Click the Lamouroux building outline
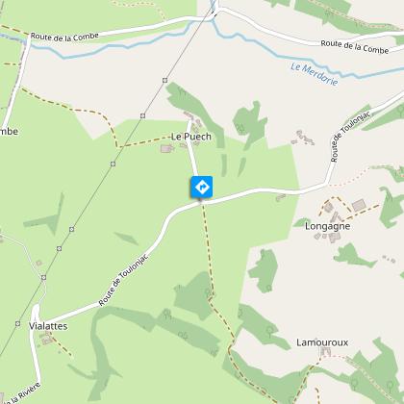Image resolution: width=404 pixels, height=404 pixels. 325,352
